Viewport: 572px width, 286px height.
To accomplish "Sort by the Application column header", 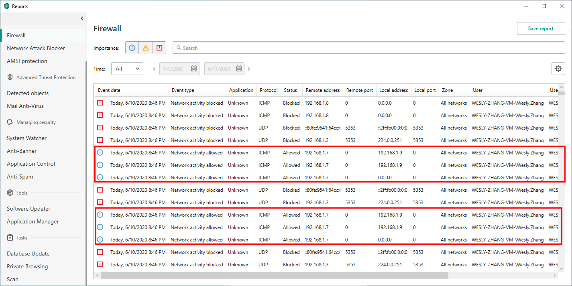I will pyautogui.click(x=241, y=90).
